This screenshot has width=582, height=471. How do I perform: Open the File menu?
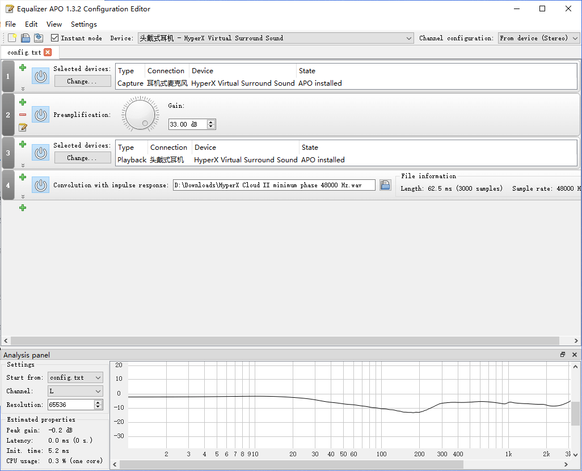click(x=10, y=24)
